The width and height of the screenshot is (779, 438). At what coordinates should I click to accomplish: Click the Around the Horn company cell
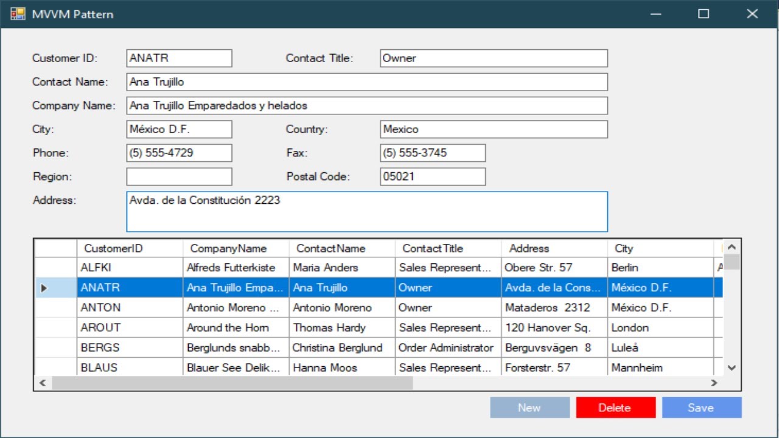[236, 328]
